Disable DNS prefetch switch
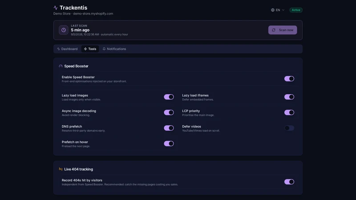This screenshot has width=356, height=200. 169,128
